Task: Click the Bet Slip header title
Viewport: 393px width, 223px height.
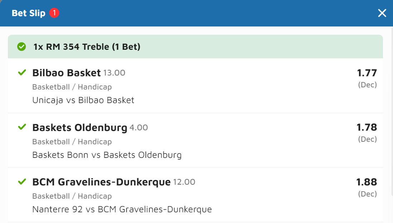Action: click(29, 13)
